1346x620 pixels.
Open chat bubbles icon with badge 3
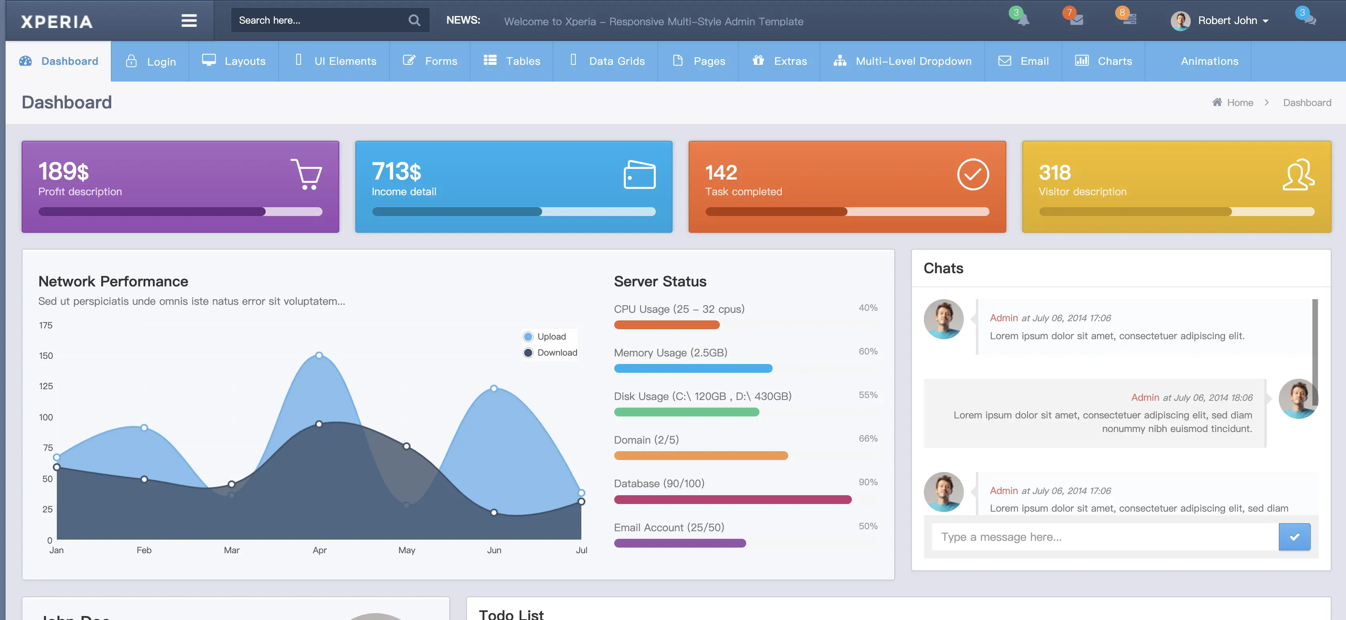[1310, 20]
